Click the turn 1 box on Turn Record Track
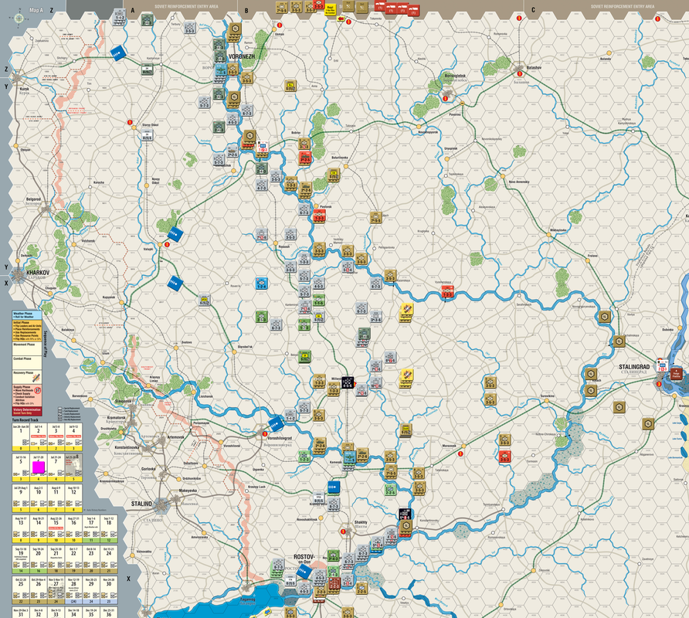Screen dimensions: 689x618 pyautogui.click(x=21, y=437)
